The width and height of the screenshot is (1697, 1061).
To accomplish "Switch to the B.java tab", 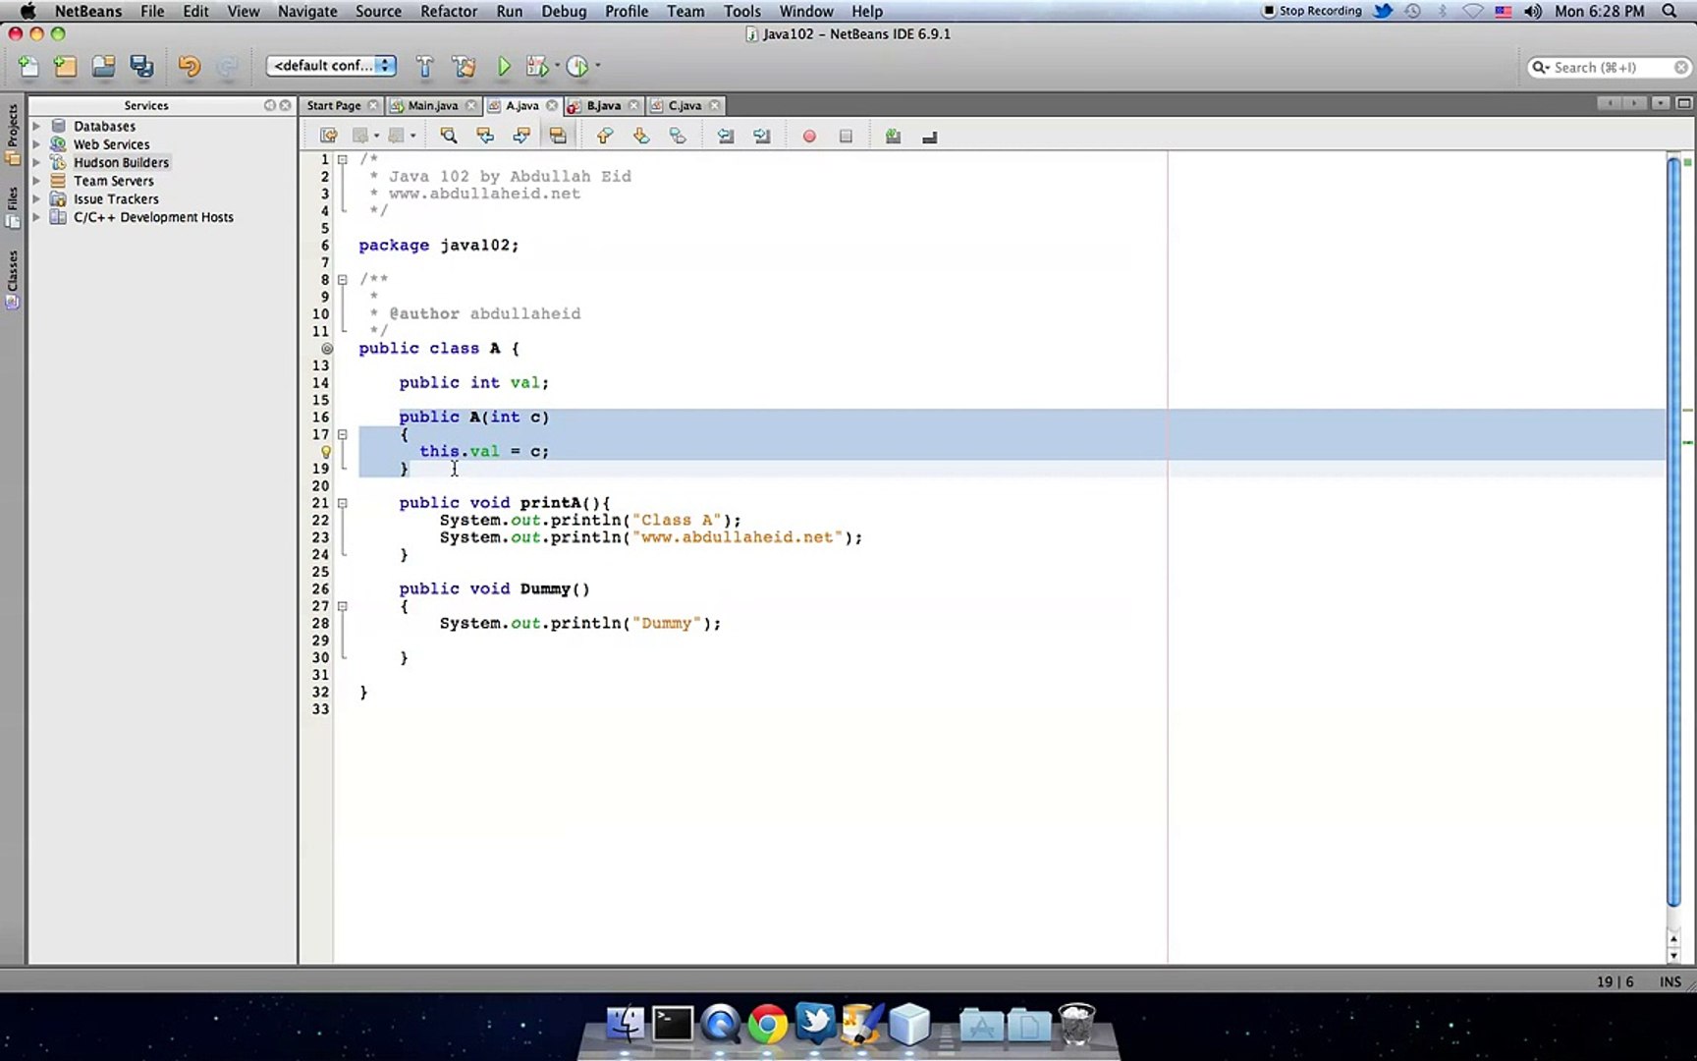I will pos(603,105).
